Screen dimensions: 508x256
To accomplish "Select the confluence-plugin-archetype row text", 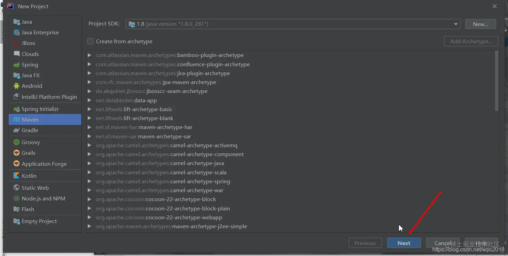I will coord(173,65).
